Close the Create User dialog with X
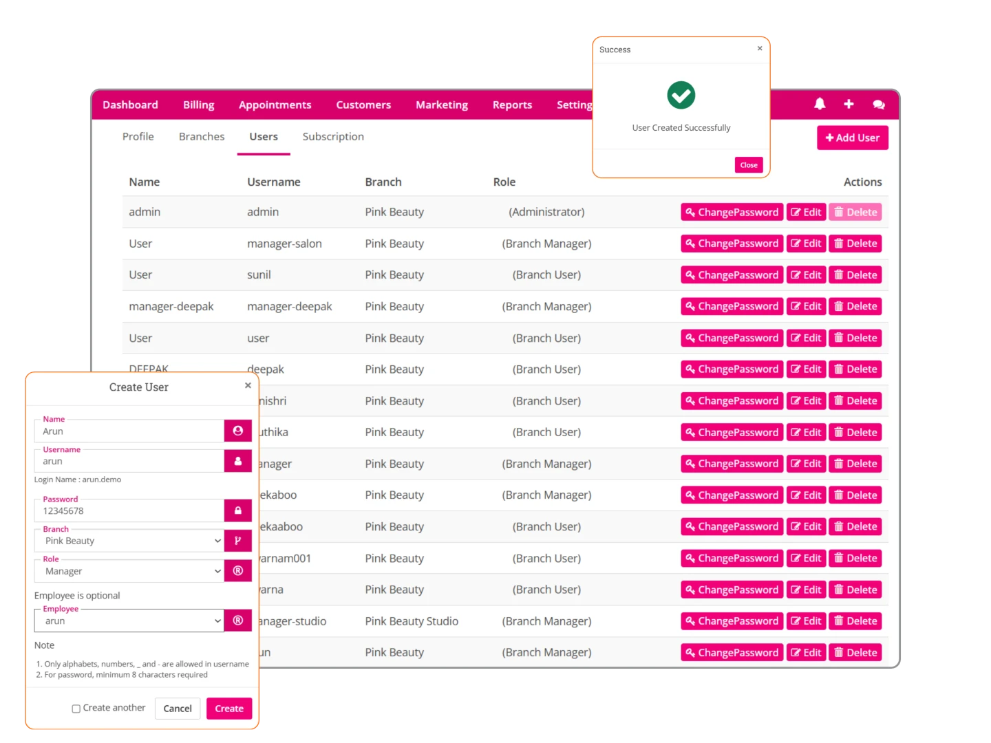 (248, 385)
